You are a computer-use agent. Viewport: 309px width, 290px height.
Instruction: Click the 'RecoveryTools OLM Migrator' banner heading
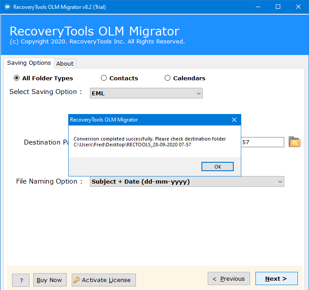(x=95, y=31)
